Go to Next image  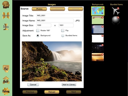click(x=73, y=92)
